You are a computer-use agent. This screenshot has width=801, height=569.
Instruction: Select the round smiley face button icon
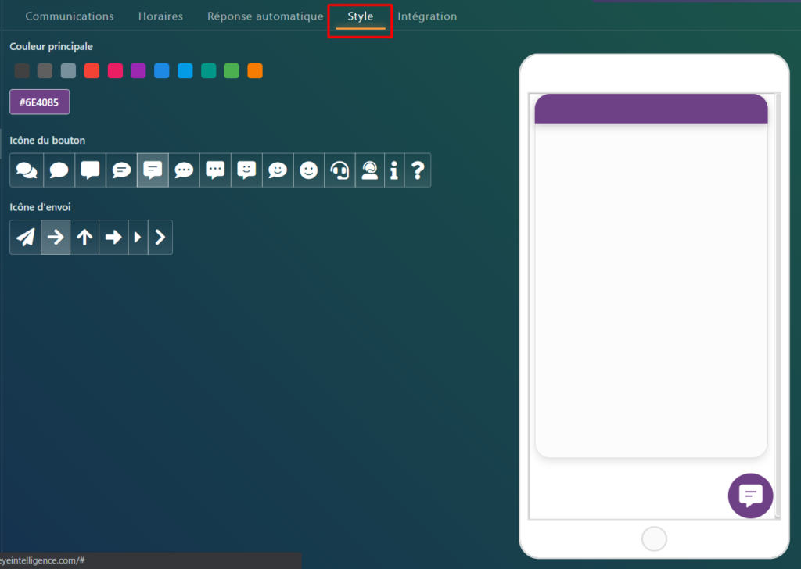pos(309,170)
